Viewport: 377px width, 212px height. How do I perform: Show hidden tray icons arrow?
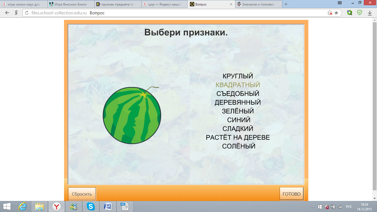coord(313,207)
